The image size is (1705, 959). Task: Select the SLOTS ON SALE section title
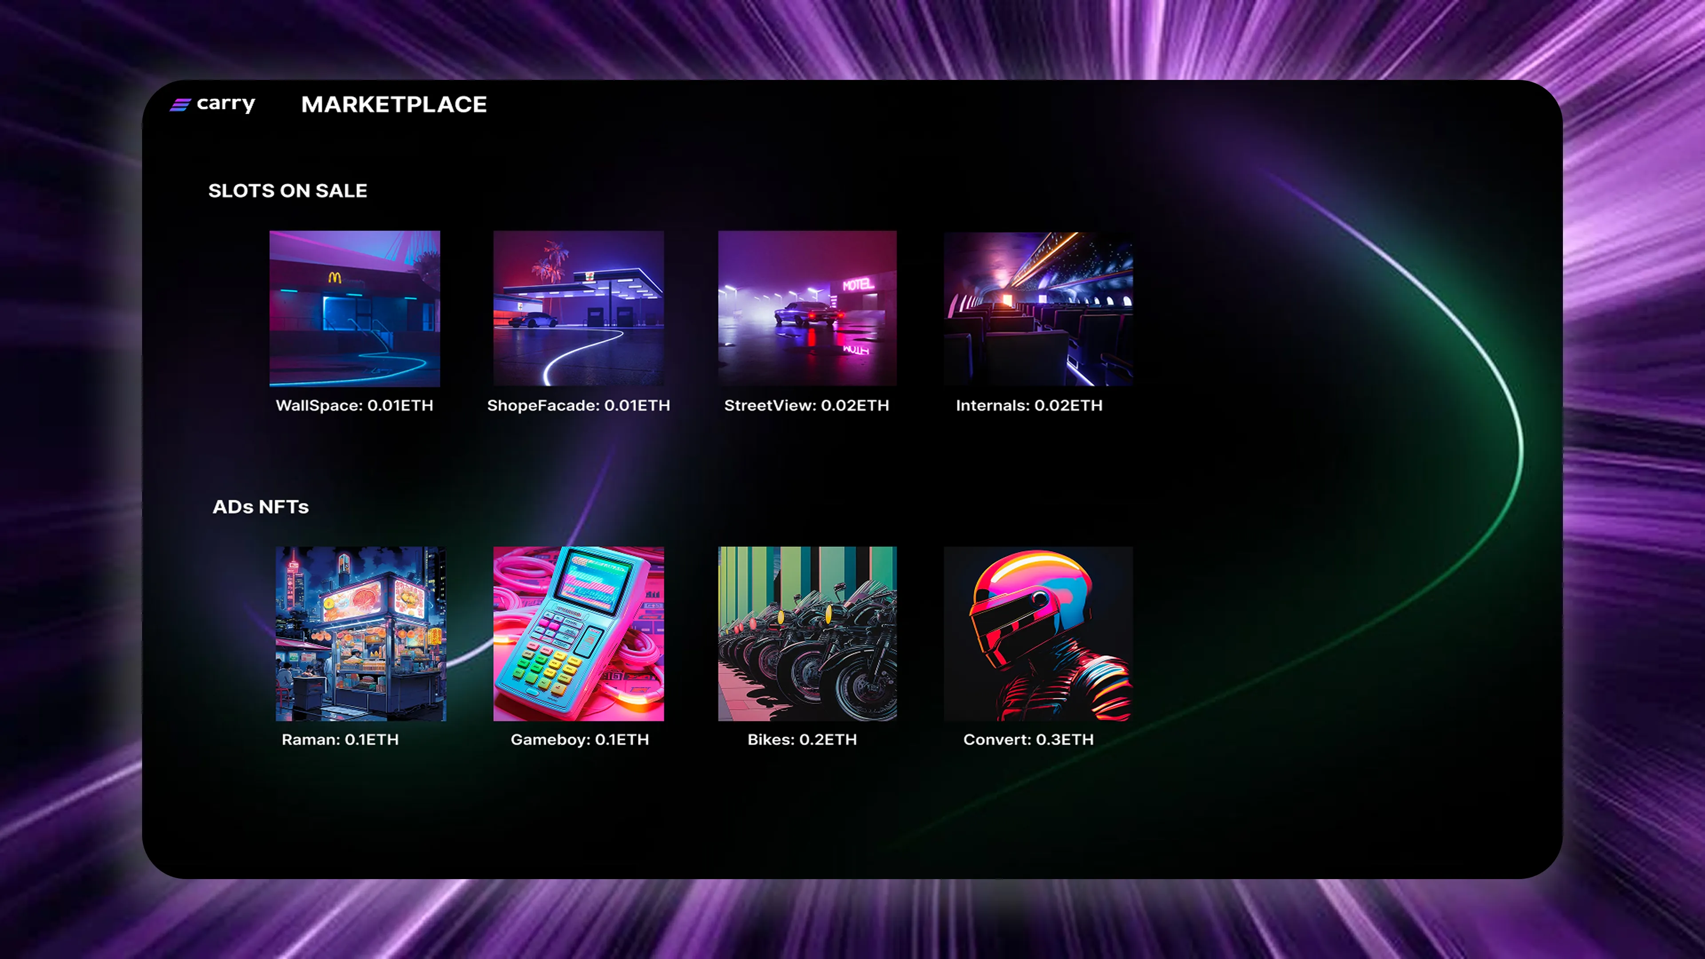coord(287,190)
